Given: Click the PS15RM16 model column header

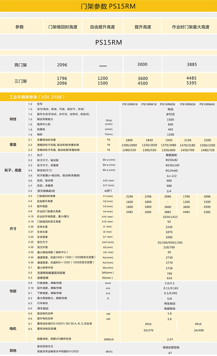Looking at the screenshot, I should [130, 104].
